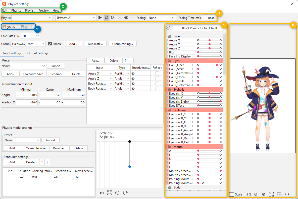The height and width of the screenshot is (199, 298).
Task: Rotate the pendulum view clockwise
Action: point(125,193)
